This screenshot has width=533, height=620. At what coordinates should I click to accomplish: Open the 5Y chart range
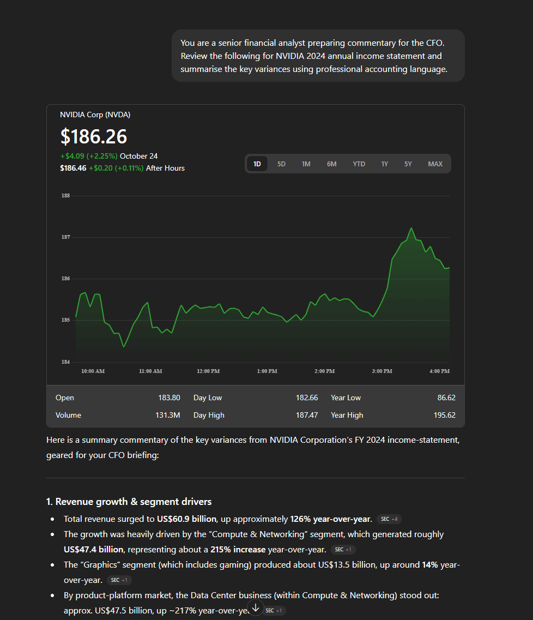pos(408,164)
